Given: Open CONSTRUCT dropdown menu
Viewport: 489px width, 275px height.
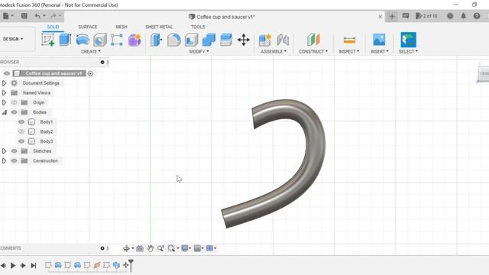Looking at the screenshot, I should 313,51.
